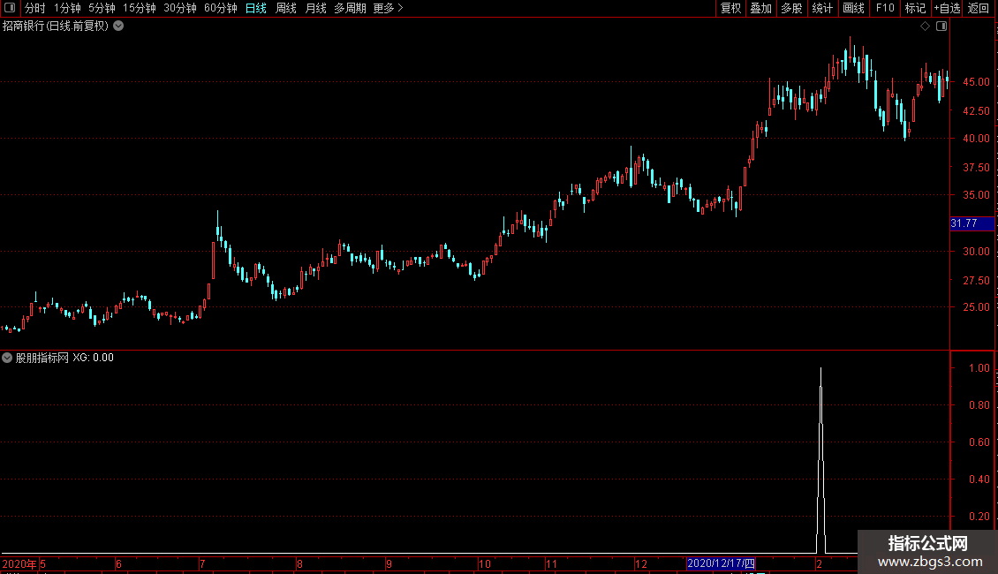Open dropdown next to 招商银行(日线.前复权) title
This screenshot has height=574, width=998.
click(118, 26)
